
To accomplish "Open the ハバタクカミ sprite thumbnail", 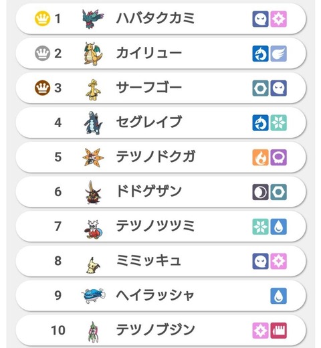I will click(x=93, y=19).
